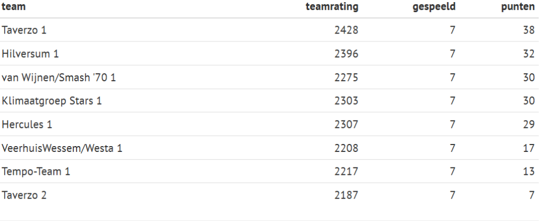Screen dimensions: 544x221
Task: Sort by the teamrating column header
Action: (332, 7)
